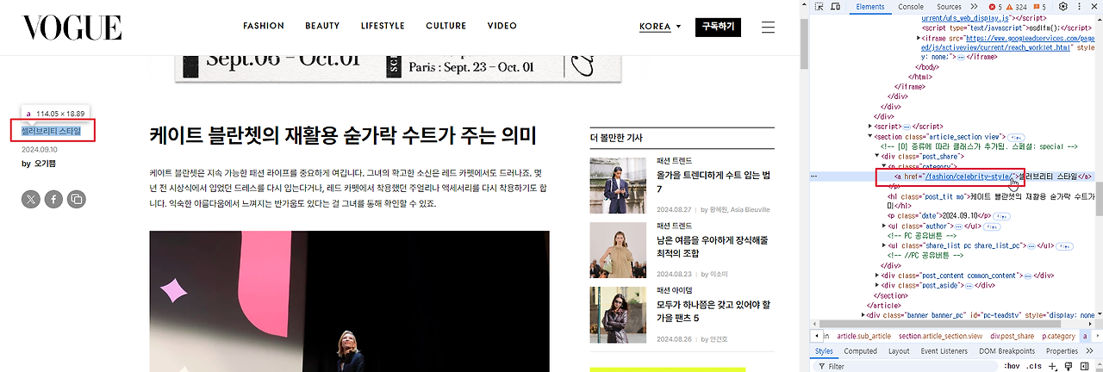The height and width of the screenshot is (372, 1103).
Task: Share the article on X
Action: 31,199
